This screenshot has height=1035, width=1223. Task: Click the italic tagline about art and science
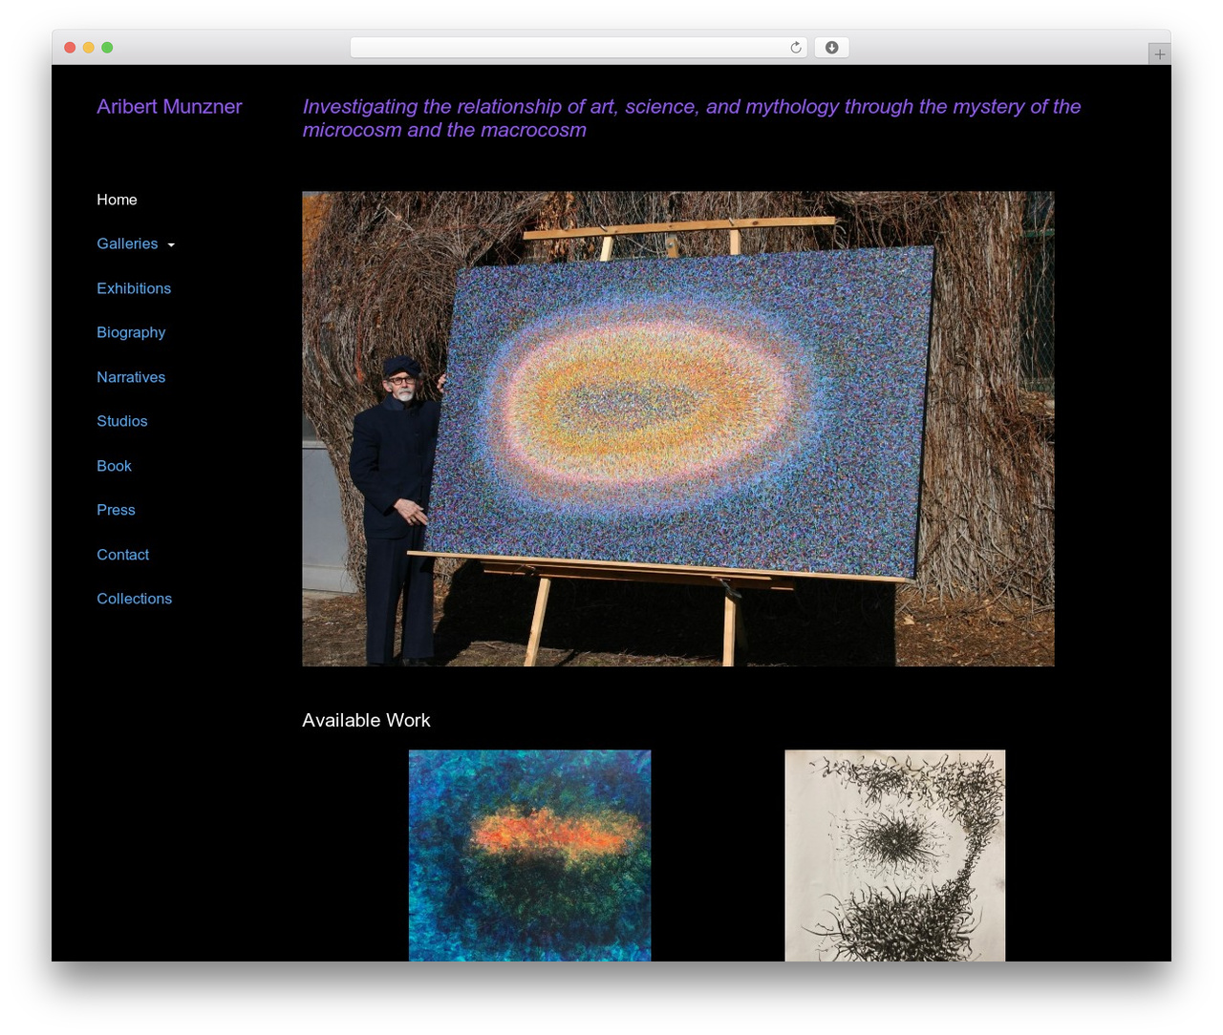[x=692, y=118]
